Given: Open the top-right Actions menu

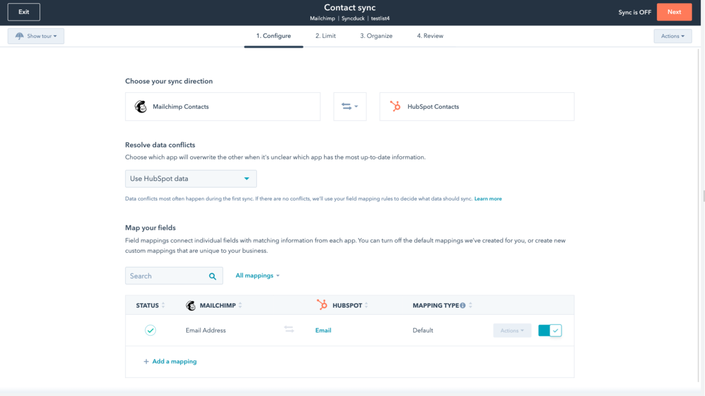Looking at the screenshot, I should (673, 36).
